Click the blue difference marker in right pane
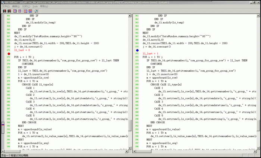This screenshot has width=261, height=158. click(x=137, y=50)
